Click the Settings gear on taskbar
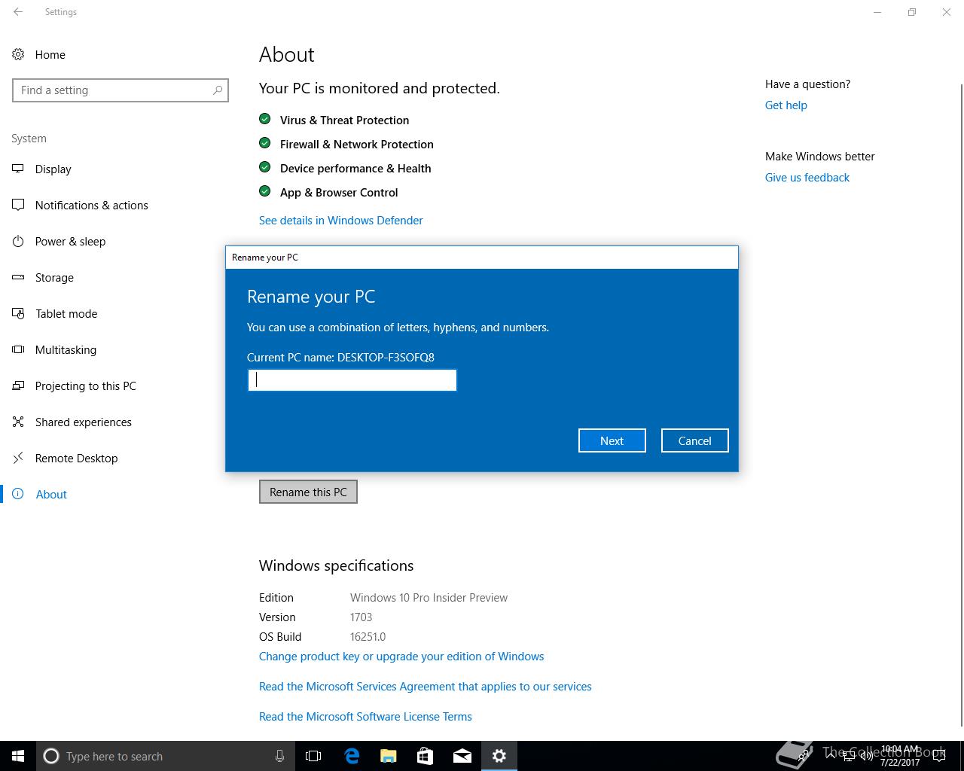The width and height of the screenshot is (964, 771). click(x=499, y=756)
